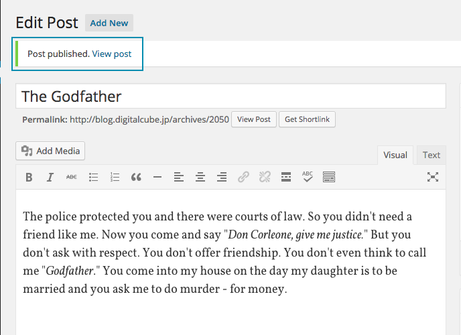This screenshot has height=335, width=461.
Task: Apply italic formatting
Action: coord(50,178)
